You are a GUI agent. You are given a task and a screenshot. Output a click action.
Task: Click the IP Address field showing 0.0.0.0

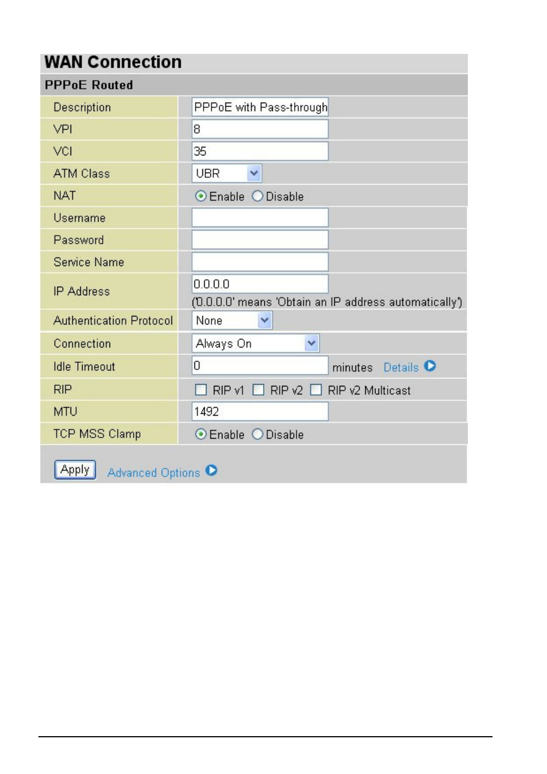(260, 284)
